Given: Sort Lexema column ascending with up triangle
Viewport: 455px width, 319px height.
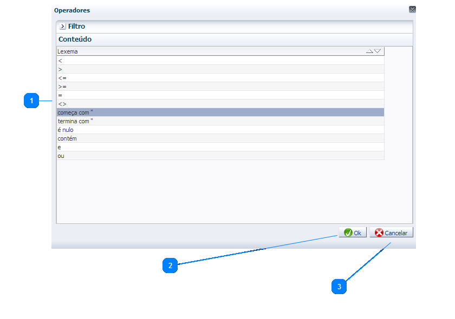Looking at the screenshot, I should (x=369, y=51).
